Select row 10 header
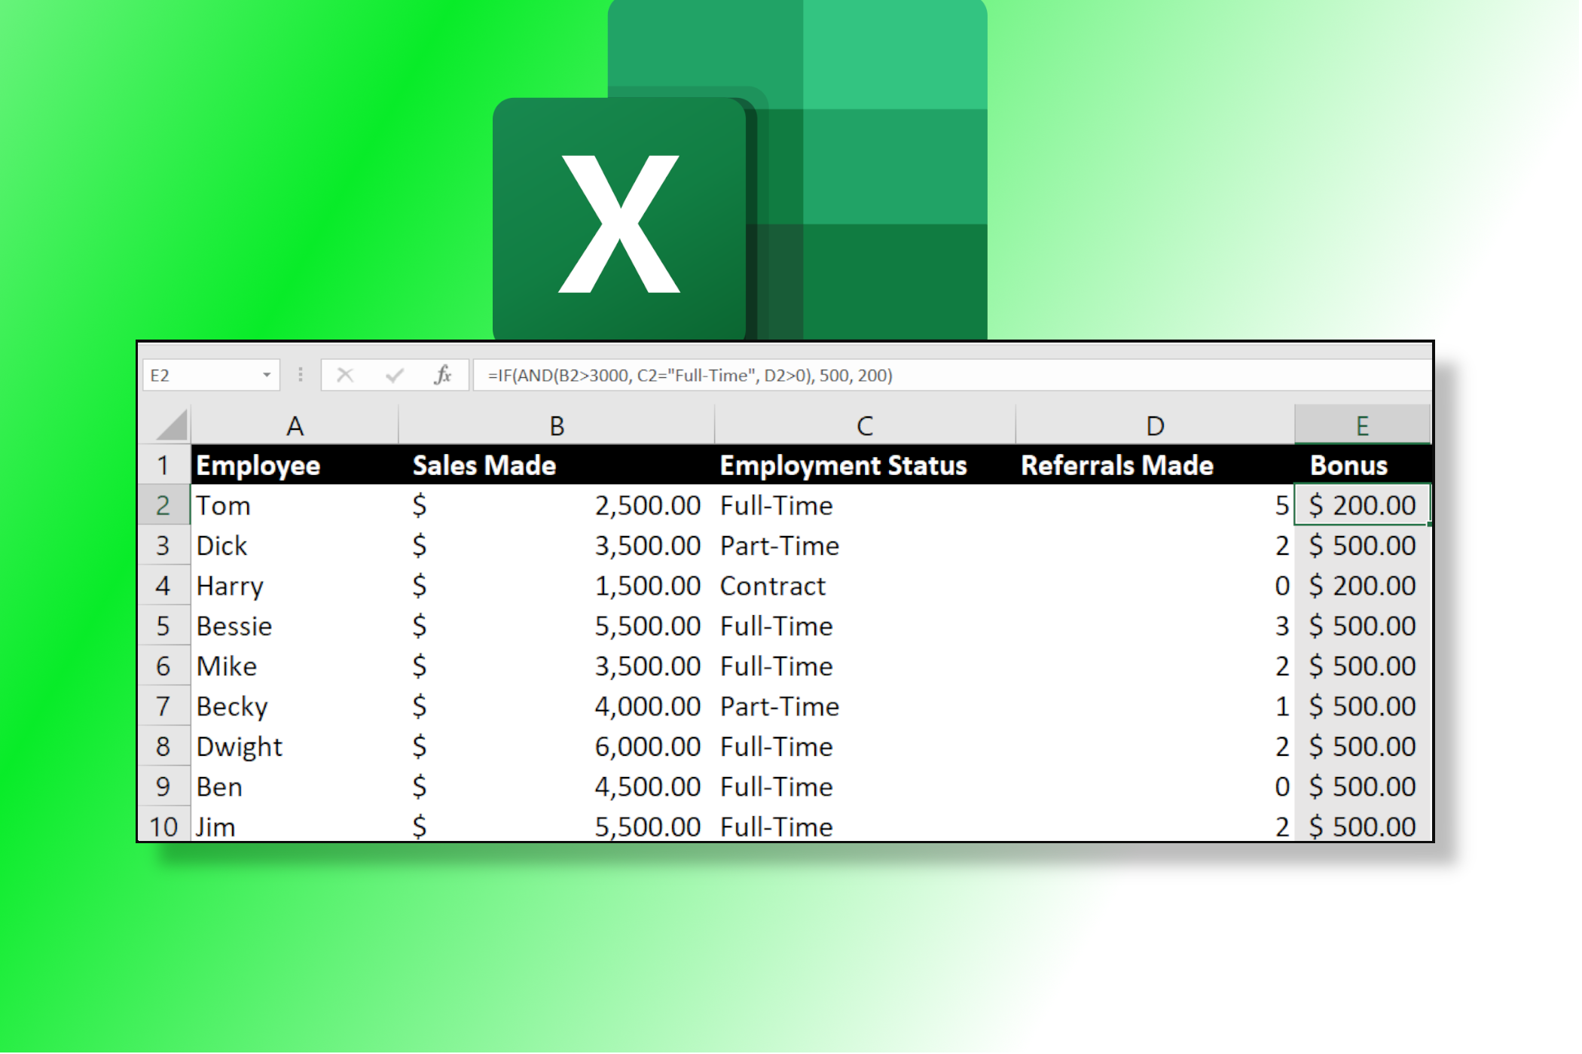The height and width of the screenshot is (1054, 1582). point(163,827)
